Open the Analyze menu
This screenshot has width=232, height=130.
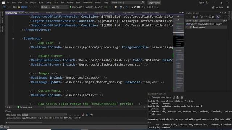(x=70, y=3)
